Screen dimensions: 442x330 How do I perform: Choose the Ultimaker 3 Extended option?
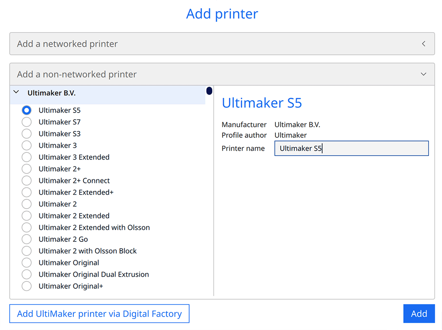(x=27, y=157)
